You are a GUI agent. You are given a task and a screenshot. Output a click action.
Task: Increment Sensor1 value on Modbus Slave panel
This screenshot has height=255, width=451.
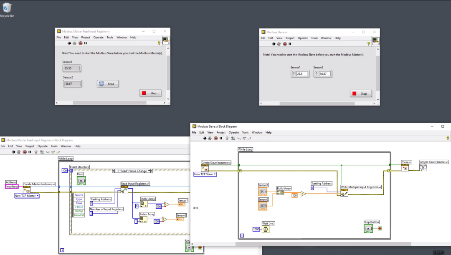pyautogui.click(x=294, y=72)
